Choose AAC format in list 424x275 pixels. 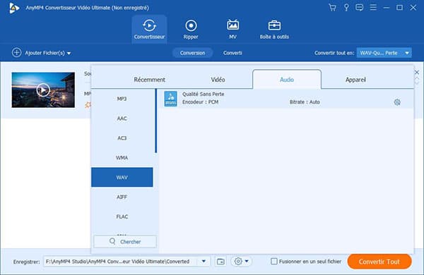click(122, 118)
